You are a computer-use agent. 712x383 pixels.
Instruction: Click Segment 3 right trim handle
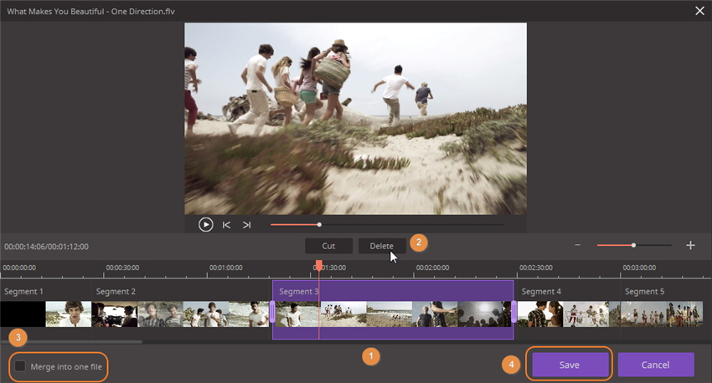click(513, 312)
